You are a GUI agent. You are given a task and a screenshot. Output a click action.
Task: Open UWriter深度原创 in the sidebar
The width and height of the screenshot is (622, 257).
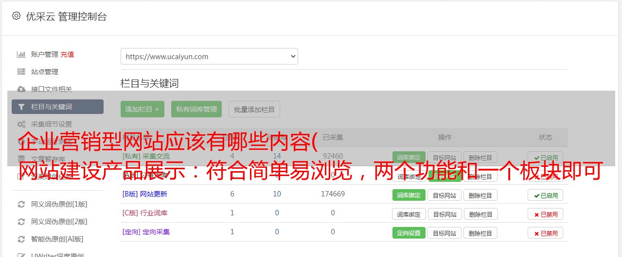point(57,255)
